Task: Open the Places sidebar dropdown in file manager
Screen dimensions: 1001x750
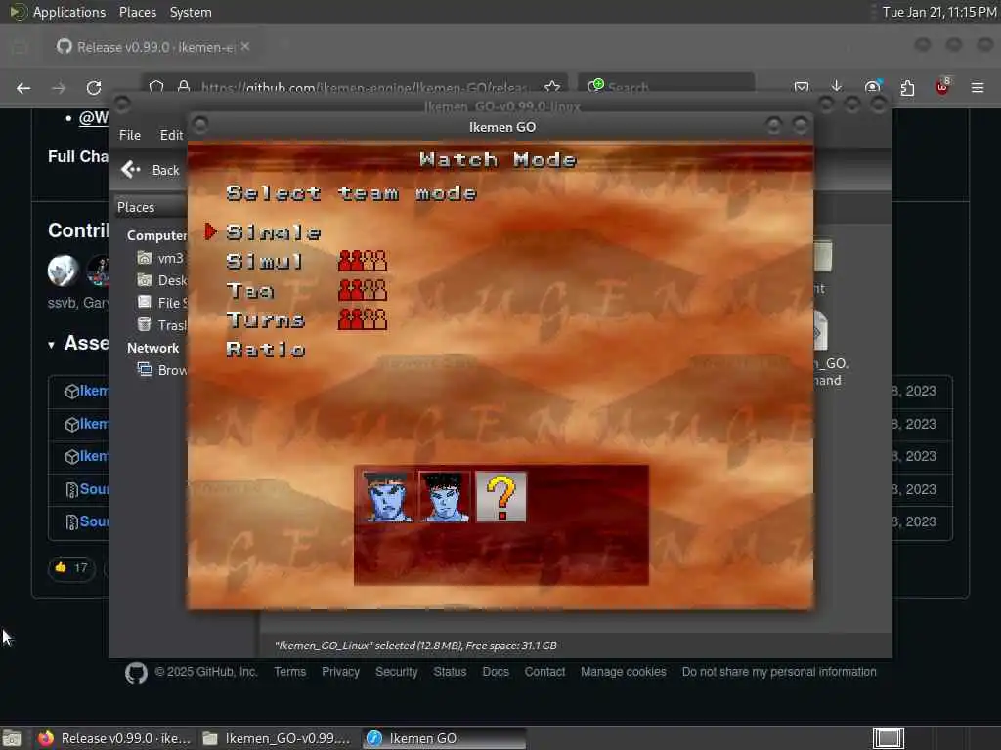Action: click(x=151, y=207)
